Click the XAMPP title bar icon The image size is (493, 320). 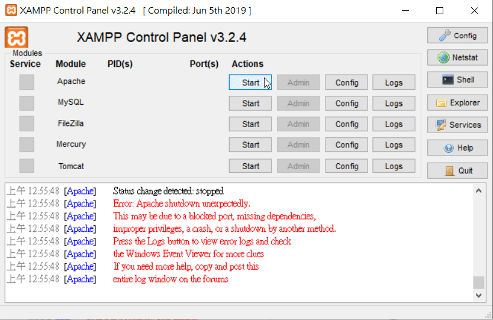(x=11, y=11)
